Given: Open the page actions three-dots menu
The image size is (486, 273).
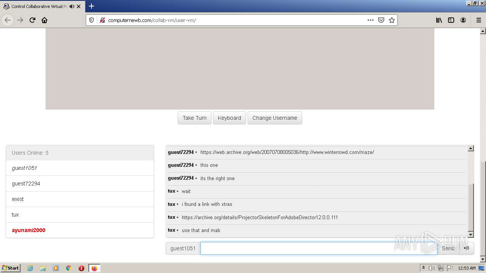Looking at the screenshot, I should (371, 20).
